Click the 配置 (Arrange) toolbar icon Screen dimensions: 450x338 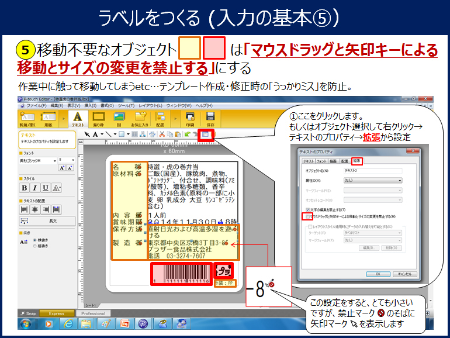(160, 119)
